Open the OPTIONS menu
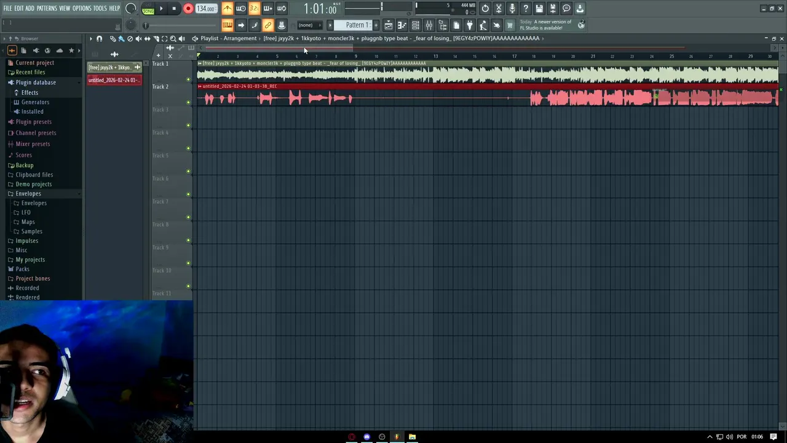787x443 pixels. (x=82, y=9)
